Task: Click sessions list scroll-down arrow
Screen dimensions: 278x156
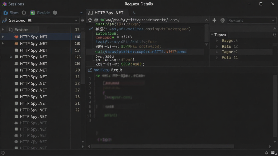Action: pyautogui.click(x=83, y=142)
